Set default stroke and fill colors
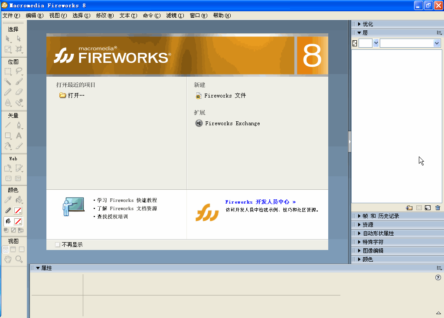Image resolution: width=444 pixels, height=318 pixels. pos(6,230)
